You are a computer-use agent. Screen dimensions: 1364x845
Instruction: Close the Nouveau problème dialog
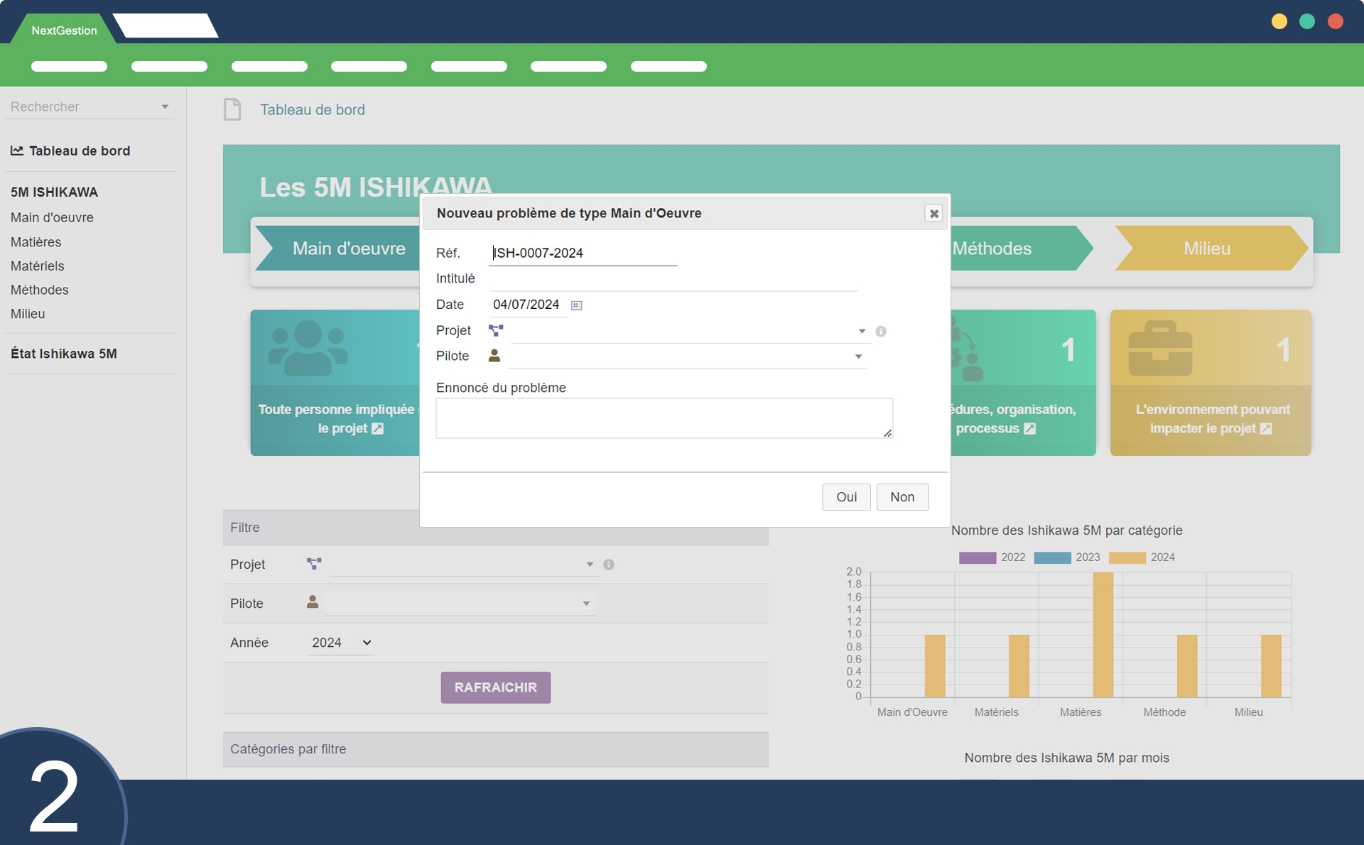(933, 213)
